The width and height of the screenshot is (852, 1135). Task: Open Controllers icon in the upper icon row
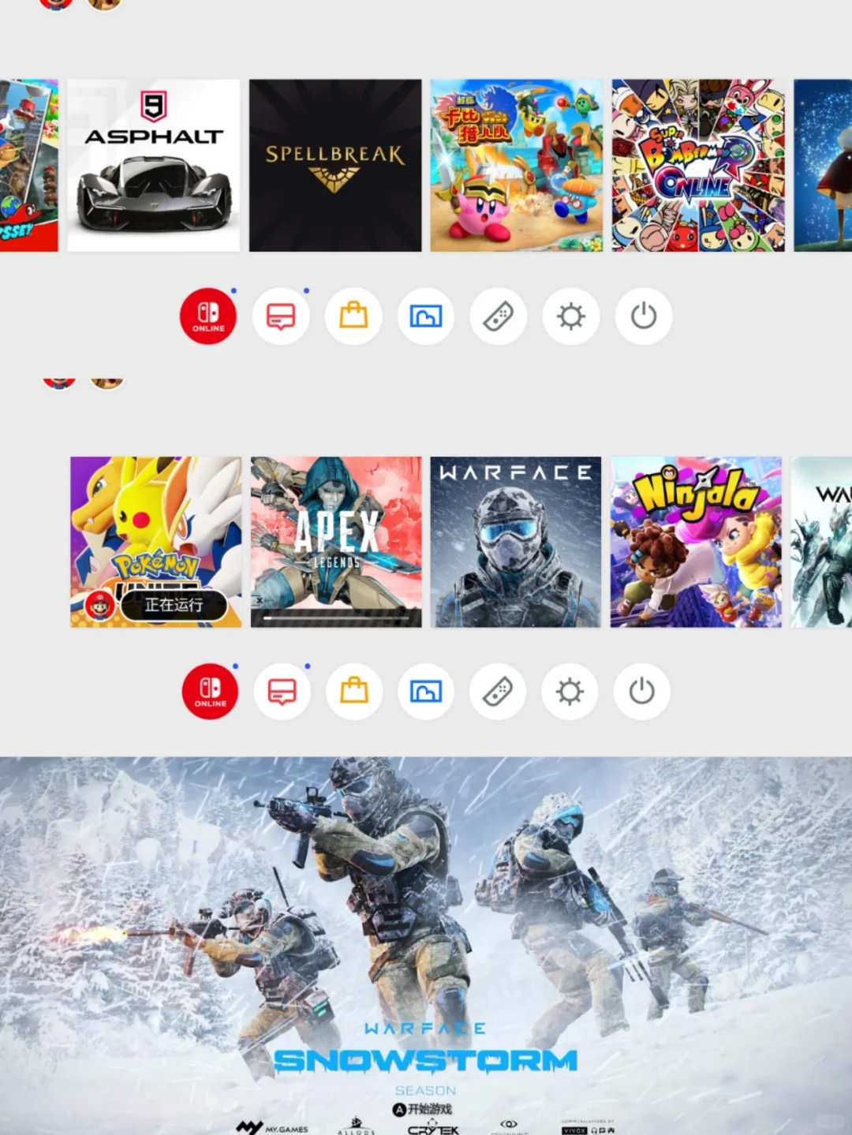[499, 316]
